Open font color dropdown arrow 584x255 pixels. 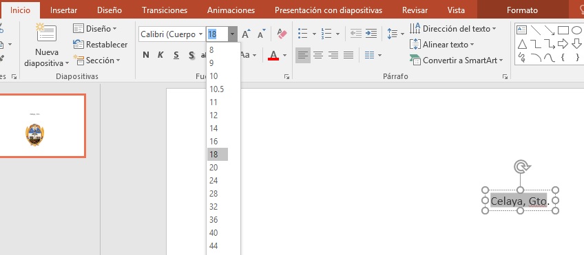pos(285,56)
